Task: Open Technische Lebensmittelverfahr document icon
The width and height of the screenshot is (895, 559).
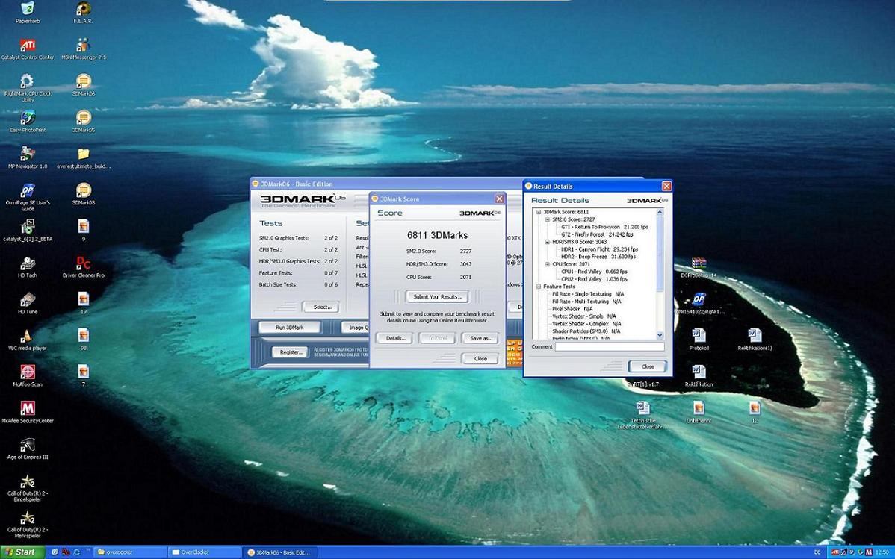Action: point(642,415)
